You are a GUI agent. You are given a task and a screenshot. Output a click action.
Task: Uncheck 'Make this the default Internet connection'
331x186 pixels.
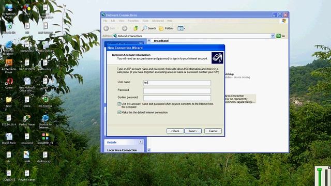[x=119, y=113]
